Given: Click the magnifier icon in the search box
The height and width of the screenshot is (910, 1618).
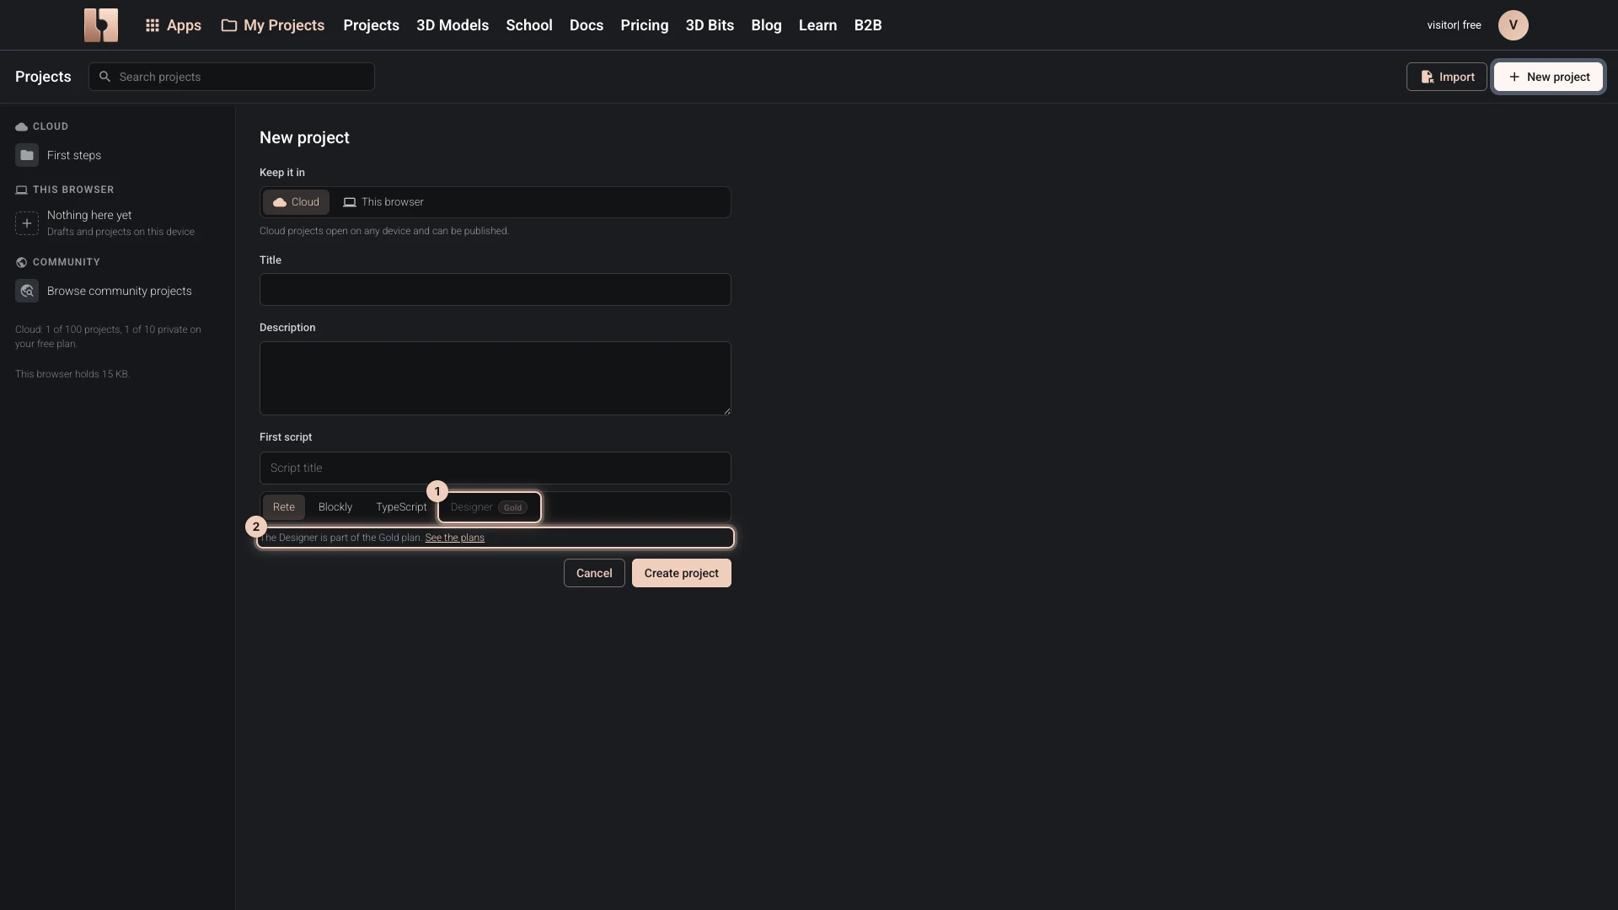Looking at the screenshot, I should coord(104,77).
